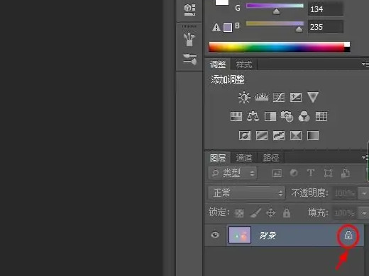Open the 正常 blend mode dropdown
Image resolution: width=369 pixels, height=276 pixels.
[246, 193]
